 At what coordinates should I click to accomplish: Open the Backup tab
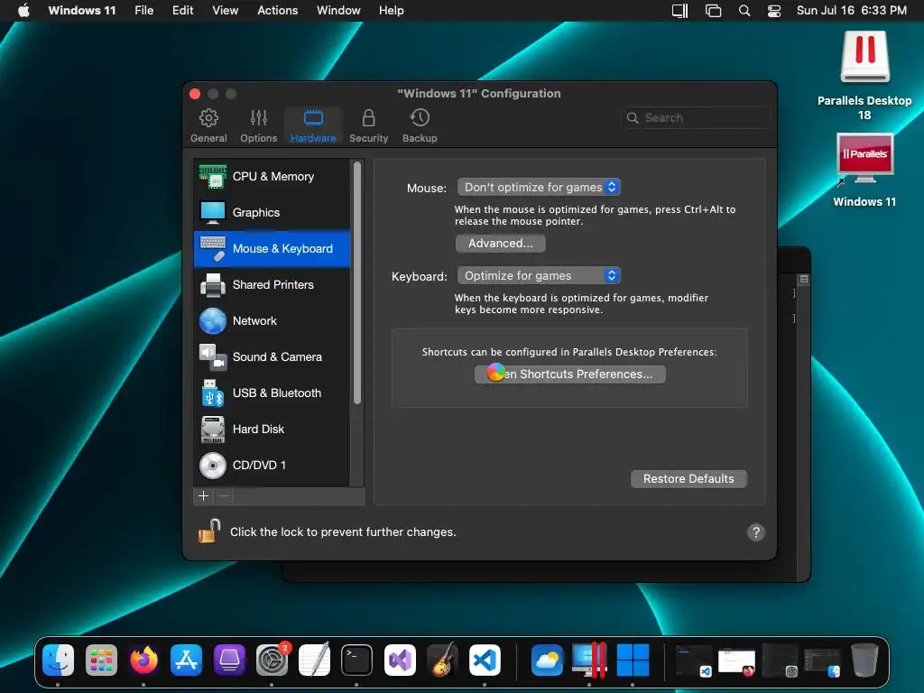(420, 125)
